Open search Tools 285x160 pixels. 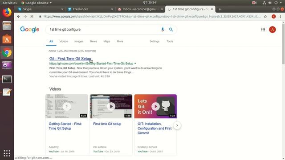(170, 41)
